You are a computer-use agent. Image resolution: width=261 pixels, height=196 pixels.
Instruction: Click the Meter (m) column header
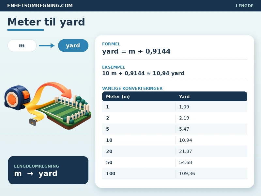(x=118, y=96)
